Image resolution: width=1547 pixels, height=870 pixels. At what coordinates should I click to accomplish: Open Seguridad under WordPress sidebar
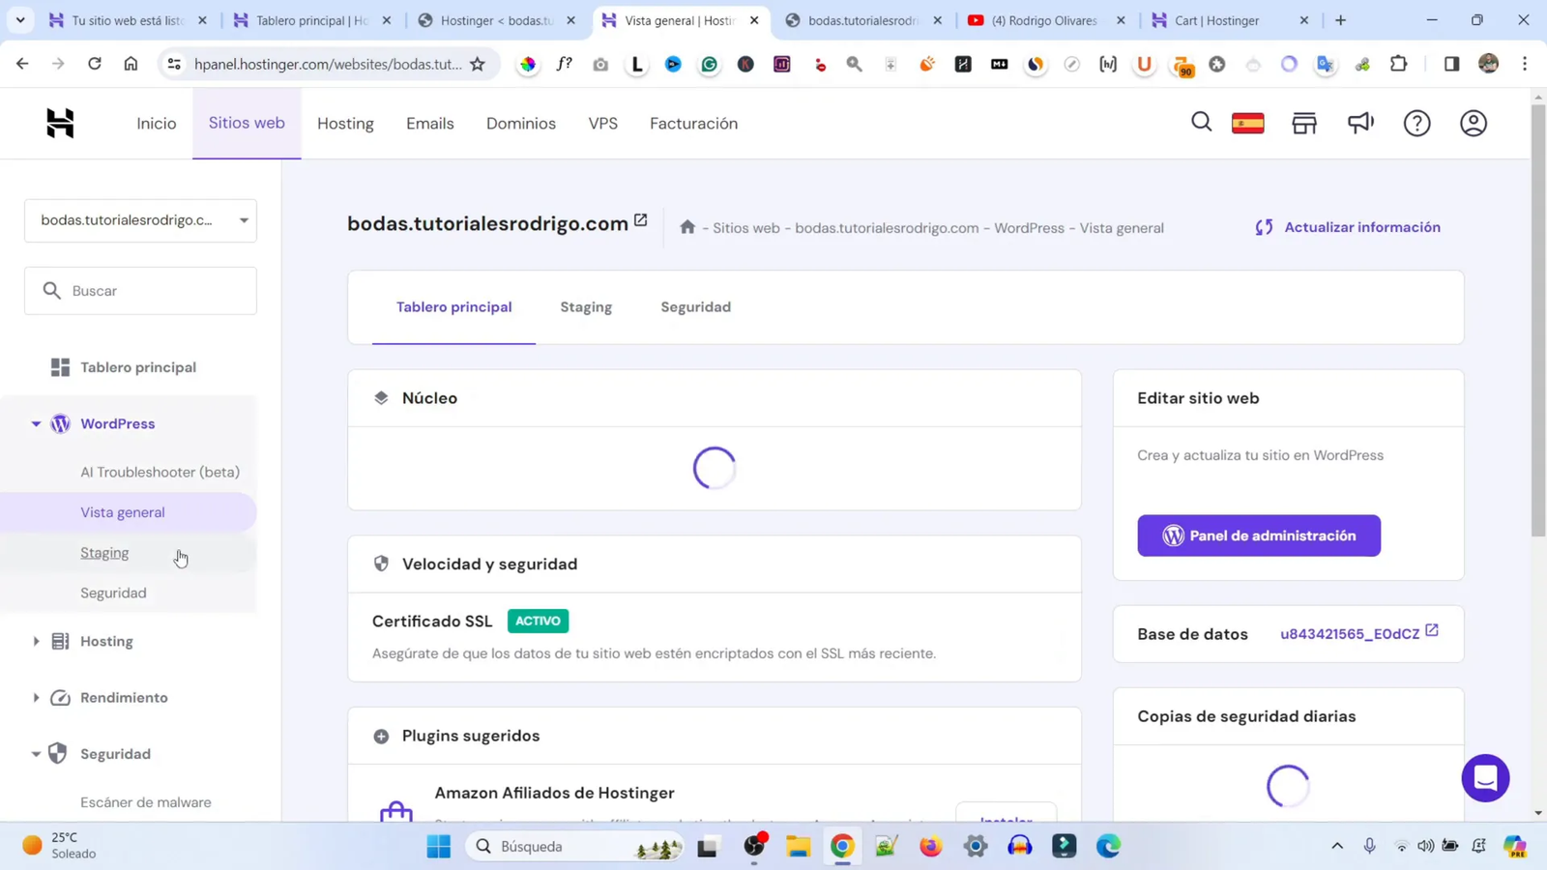[114, 593]
